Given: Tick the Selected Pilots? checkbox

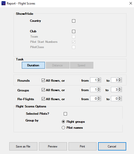Looking at the screenshot, I should pyautogui.click(x=65, y=114).
